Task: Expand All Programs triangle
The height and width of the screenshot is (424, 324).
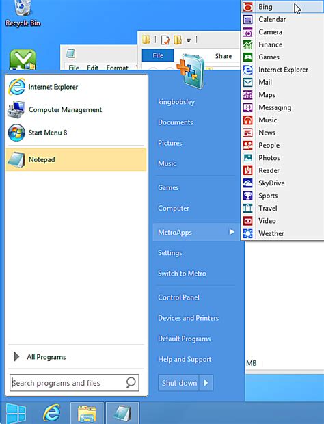Action: pos(16,357)
